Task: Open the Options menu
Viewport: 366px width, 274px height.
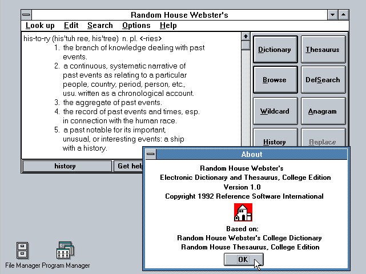Action: point(136,26)
